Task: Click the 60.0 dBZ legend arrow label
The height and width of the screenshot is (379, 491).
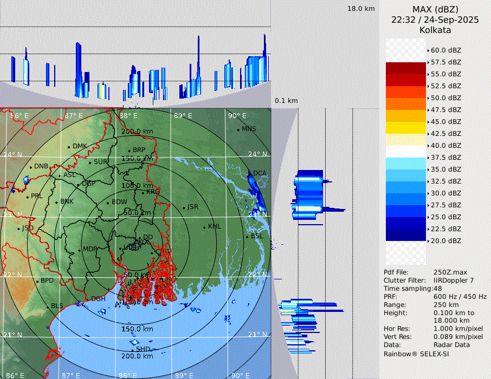Action: click(445, 50)
